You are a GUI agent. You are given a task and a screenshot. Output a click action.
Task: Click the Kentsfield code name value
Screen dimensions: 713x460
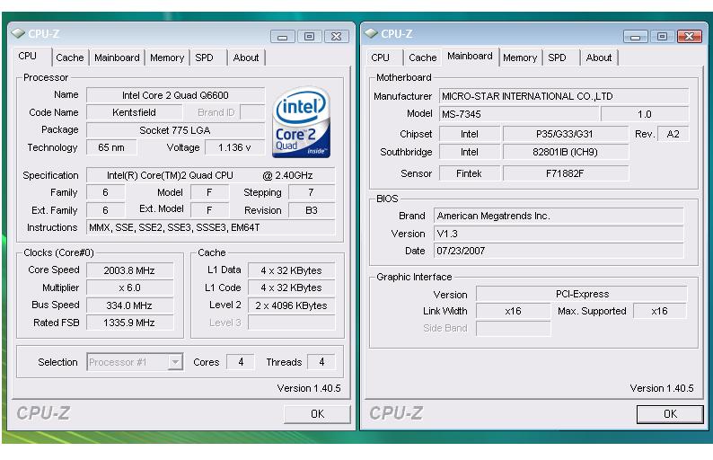point(134,112)
